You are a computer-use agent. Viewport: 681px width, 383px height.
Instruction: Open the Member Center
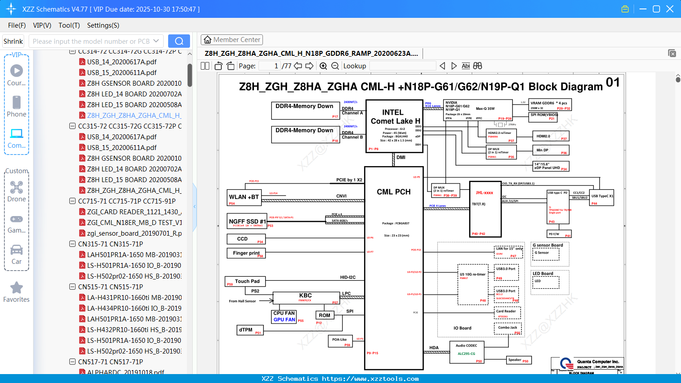(x=232, y=40)
